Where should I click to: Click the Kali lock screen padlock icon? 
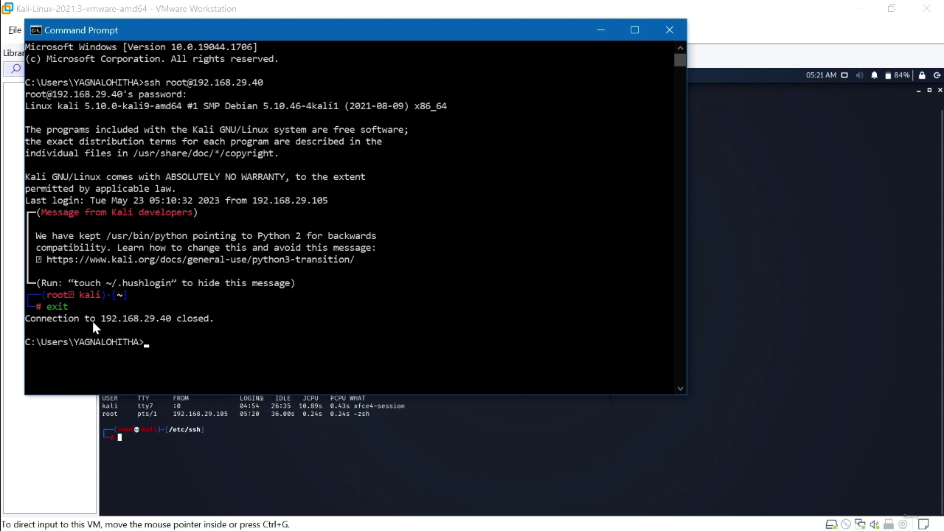922,75
